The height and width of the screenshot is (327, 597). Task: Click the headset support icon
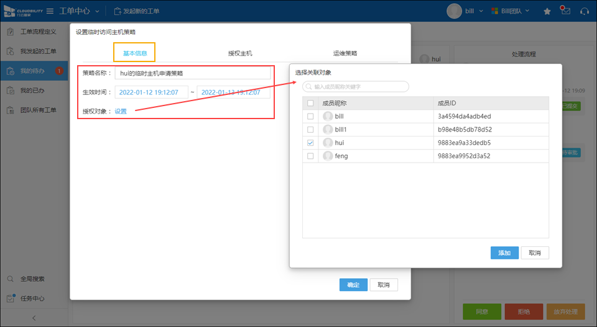584,11
